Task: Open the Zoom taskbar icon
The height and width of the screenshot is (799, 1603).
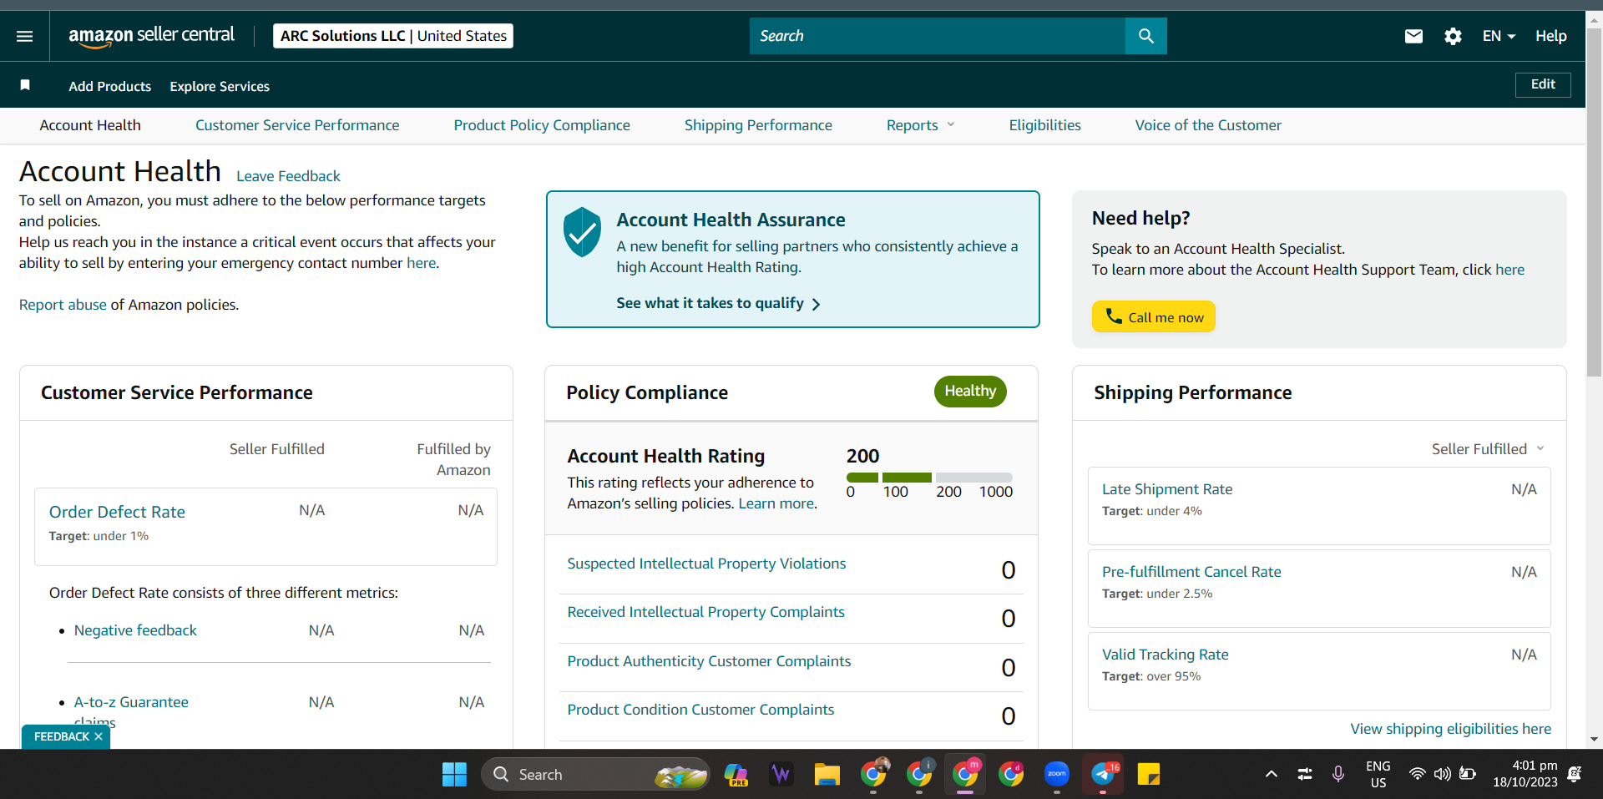Action: [x=1057, y=775]
